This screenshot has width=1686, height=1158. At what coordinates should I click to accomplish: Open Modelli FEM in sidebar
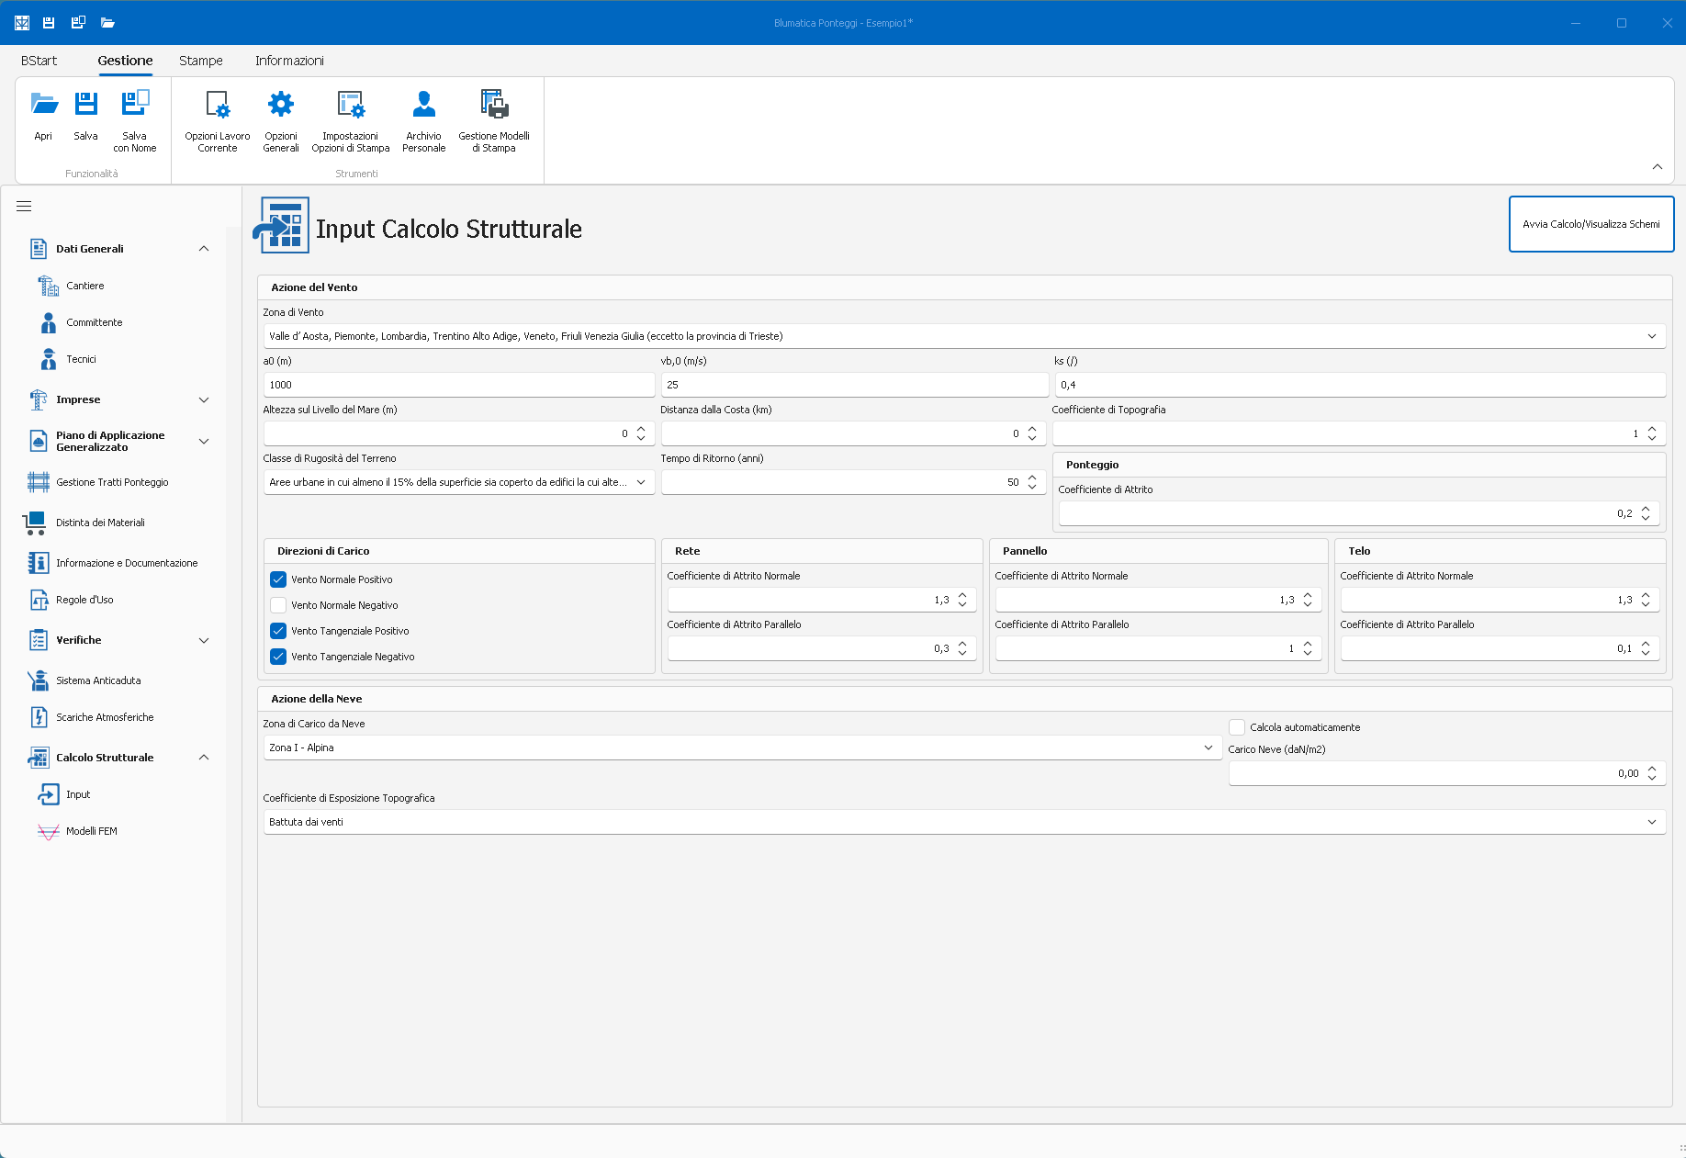pyautogui.click(x=92, y=831)
